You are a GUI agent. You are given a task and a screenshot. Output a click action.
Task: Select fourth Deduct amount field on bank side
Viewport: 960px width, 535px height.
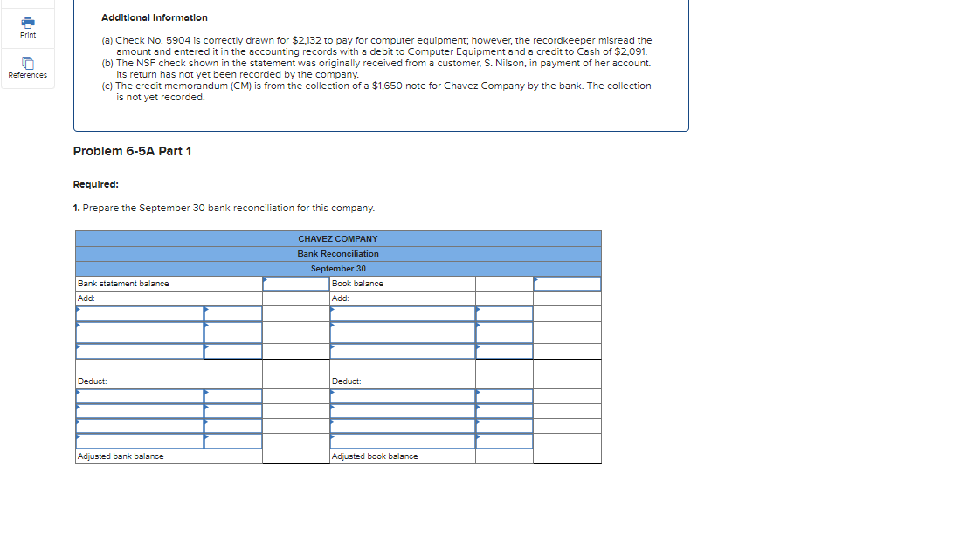233,441
